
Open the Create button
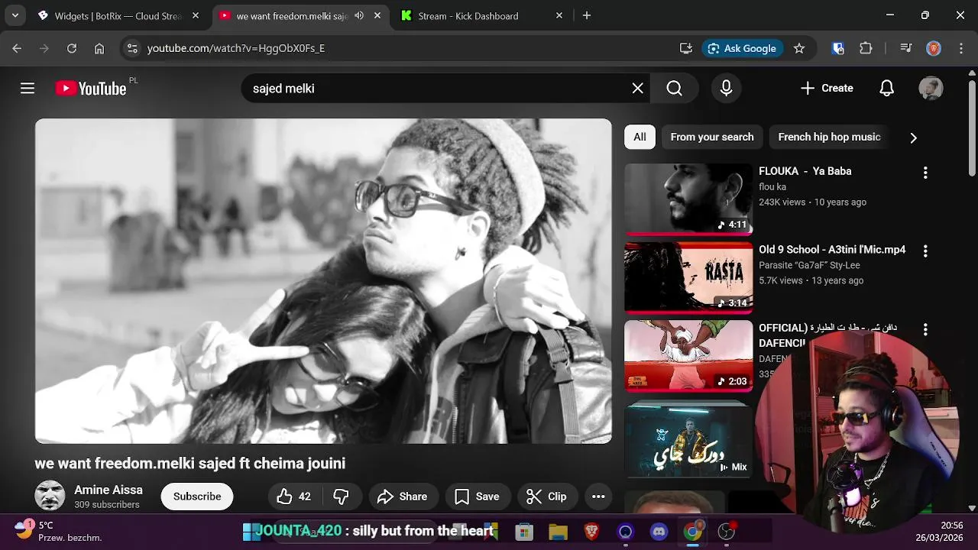[827, 89]
